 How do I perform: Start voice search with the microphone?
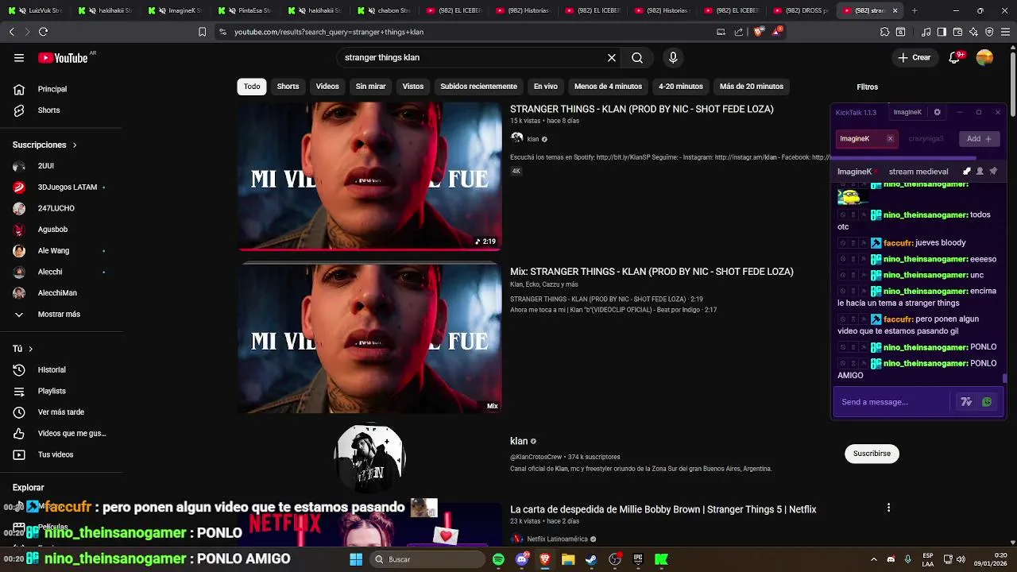(673, 57)
